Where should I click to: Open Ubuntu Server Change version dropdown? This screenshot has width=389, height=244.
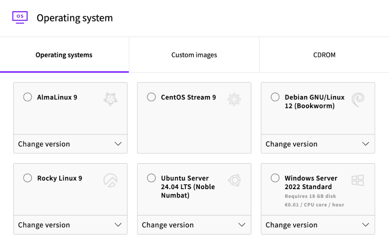pos(194,225)
